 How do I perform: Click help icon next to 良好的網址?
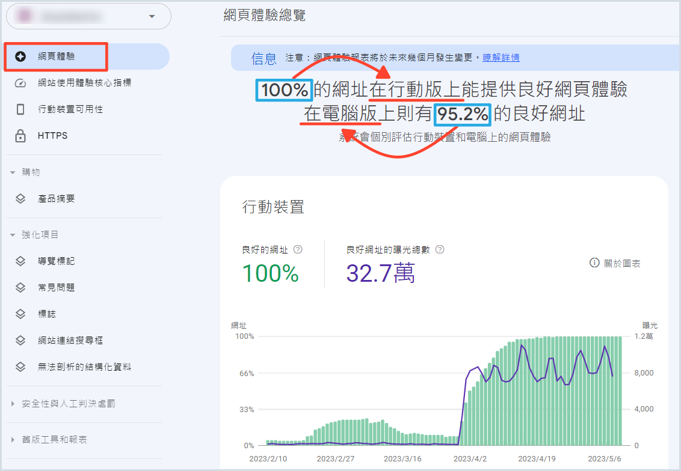(x=297, y=250)
